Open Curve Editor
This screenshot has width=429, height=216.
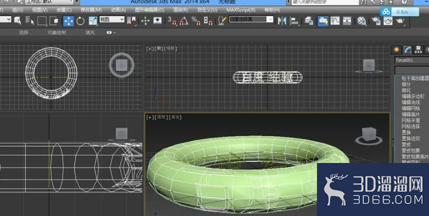click(x=335, y=21)
